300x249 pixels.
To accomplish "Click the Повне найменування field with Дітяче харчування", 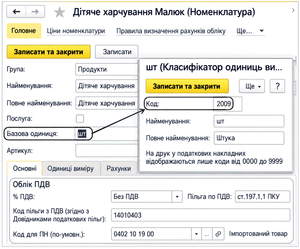I will pyautogui.click(x=107, y=103).
